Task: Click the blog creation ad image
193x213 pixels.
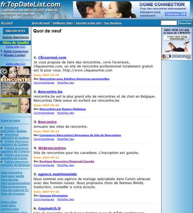Action: tap(177, 44)
